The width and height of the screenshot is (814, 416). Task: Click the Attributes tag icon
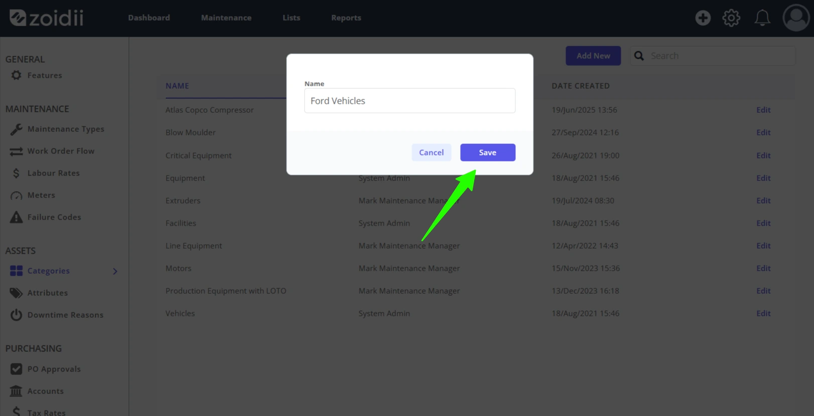17,293
